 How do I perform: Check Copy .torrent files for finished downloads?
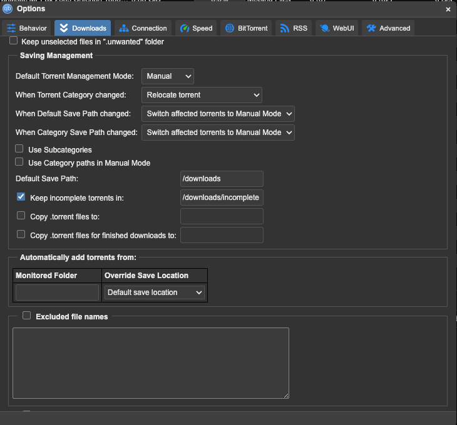click(x=21, y=234)
